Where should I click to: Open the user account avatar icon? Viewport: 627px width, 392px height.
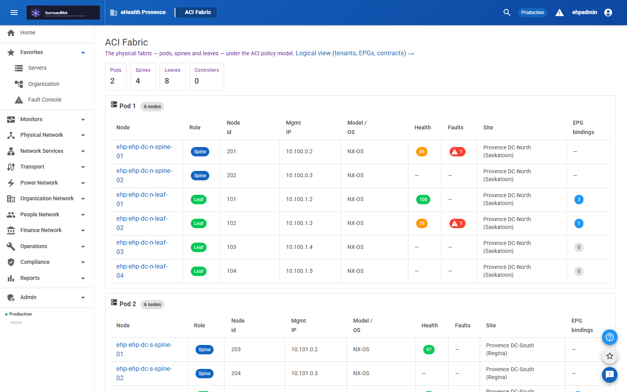(x=608, y=13)
